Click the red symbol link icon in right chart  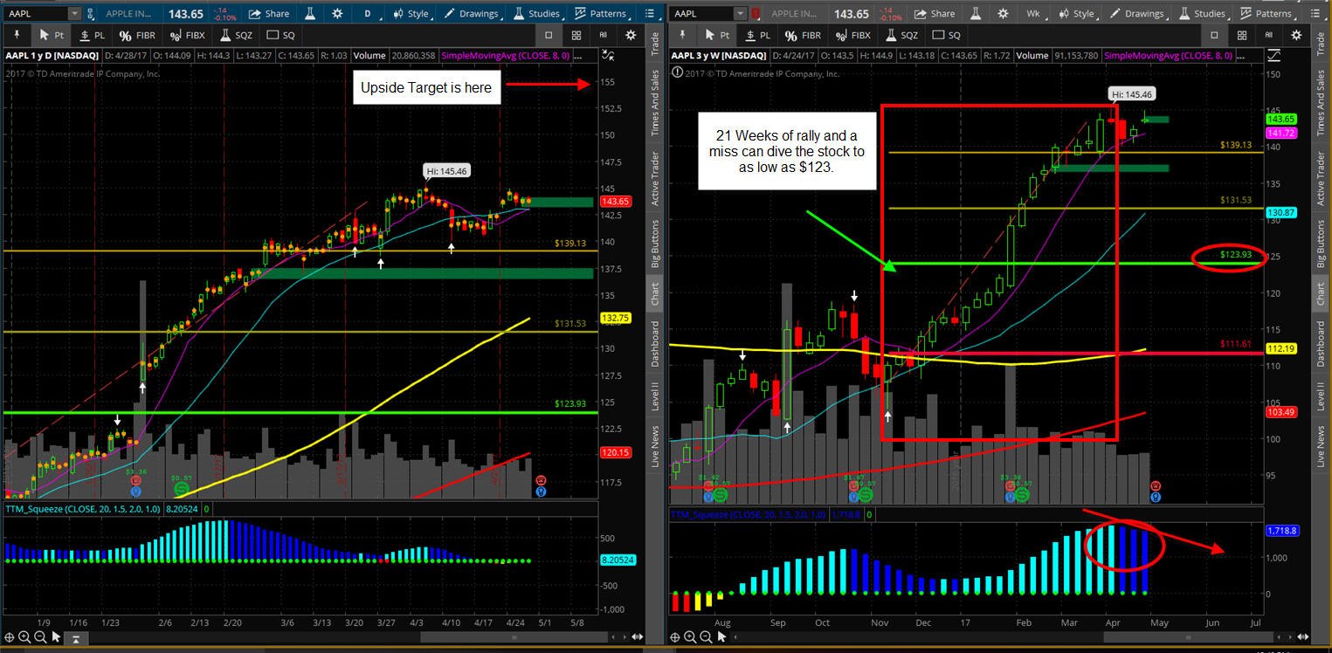[756, 14]
